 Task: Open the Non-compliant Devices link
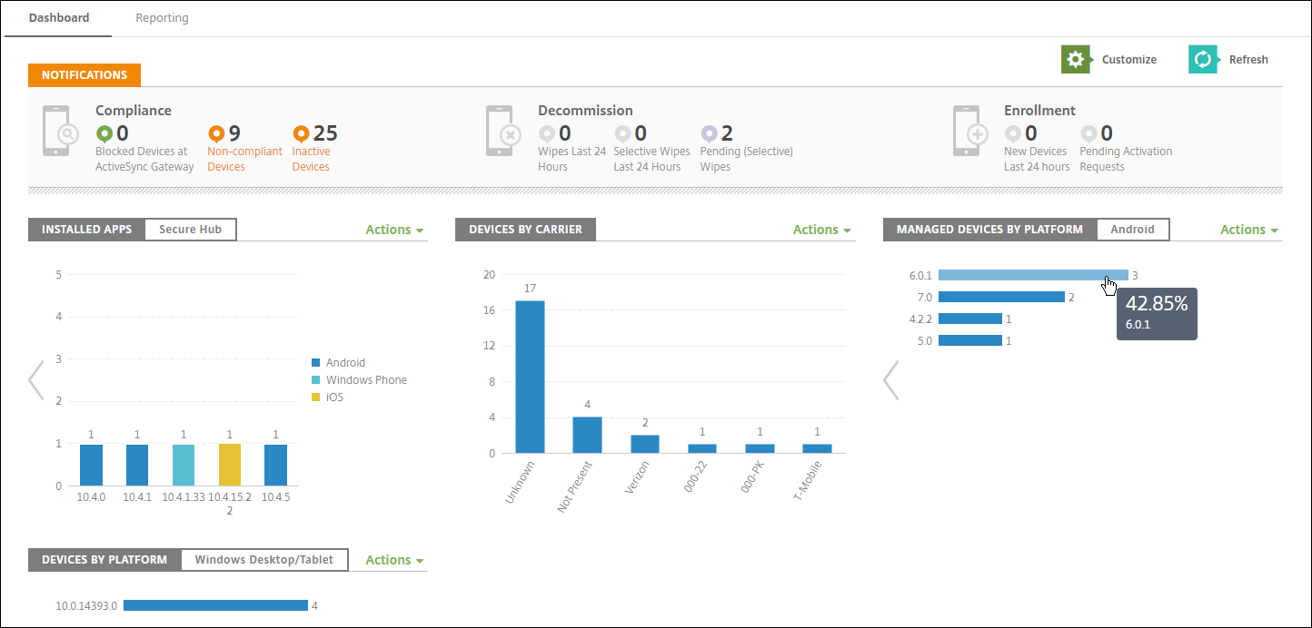(x=244, y=159)
